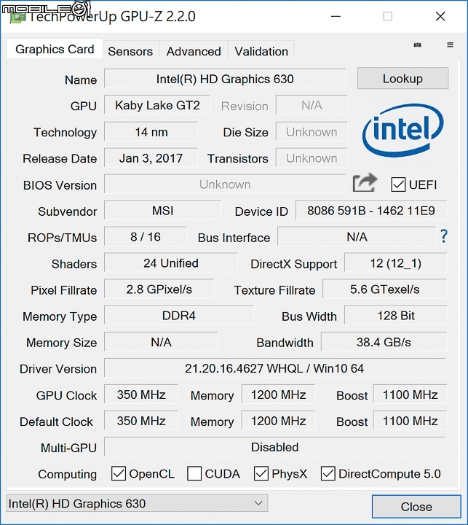
Task: Click the 2.8 GPixel/s value
Action: click(159, 289)
